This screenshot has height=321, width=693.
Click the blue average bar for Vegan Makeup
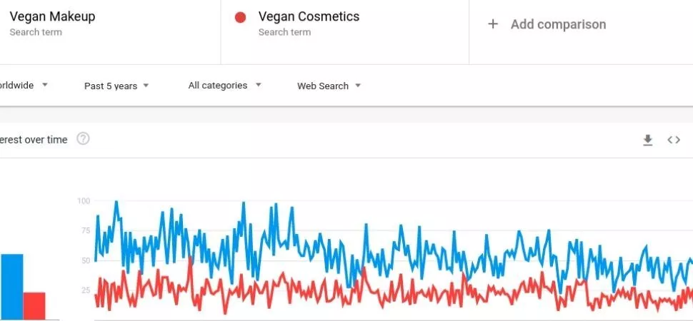[x=11, y=286]
